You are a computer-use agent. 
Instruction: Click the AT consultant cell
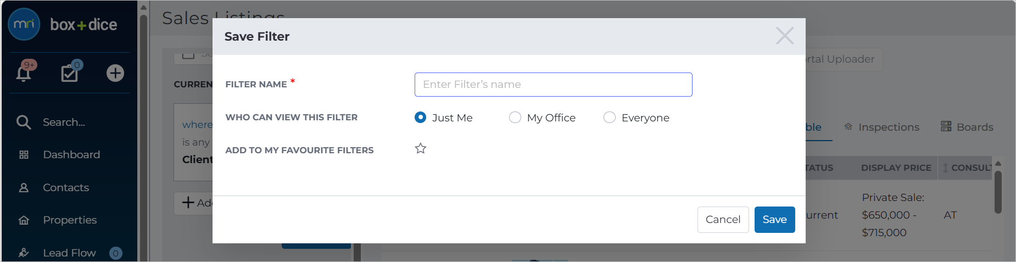coord(950,215)
